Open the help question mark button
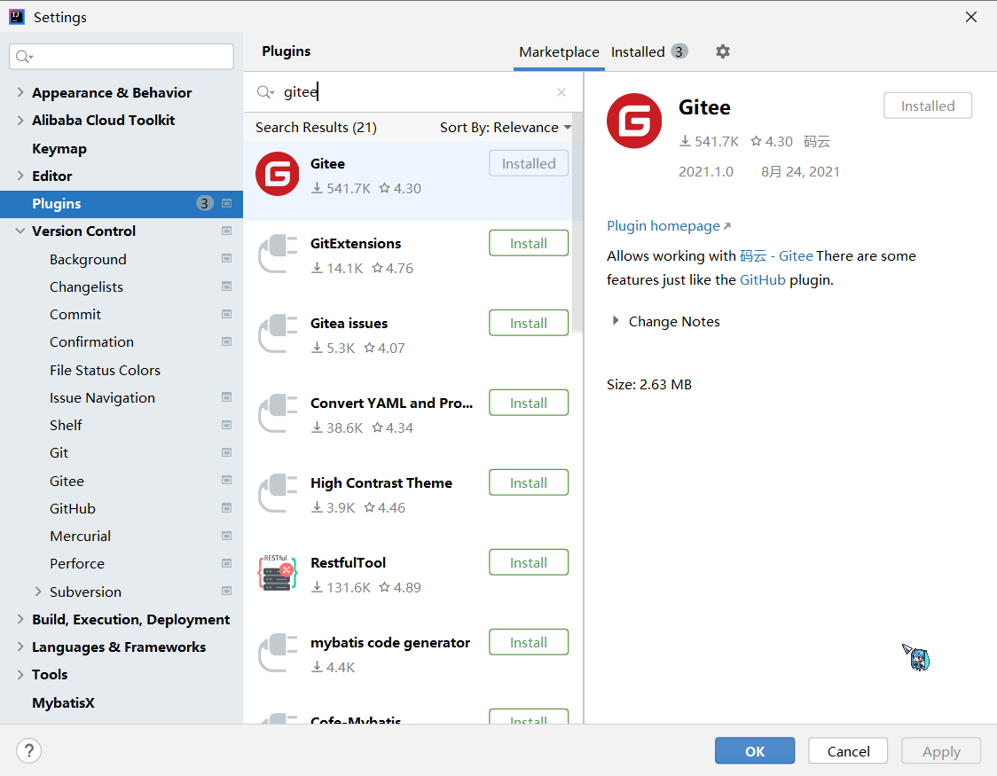The width and height of the screenshot is (997, 776). click(x=28, y=750)
